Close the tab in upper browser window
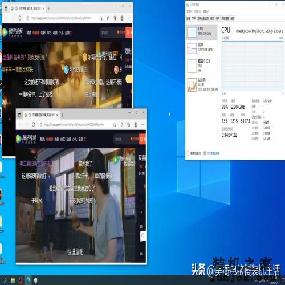The image size is (285, 285). click(x=43, y=9)
